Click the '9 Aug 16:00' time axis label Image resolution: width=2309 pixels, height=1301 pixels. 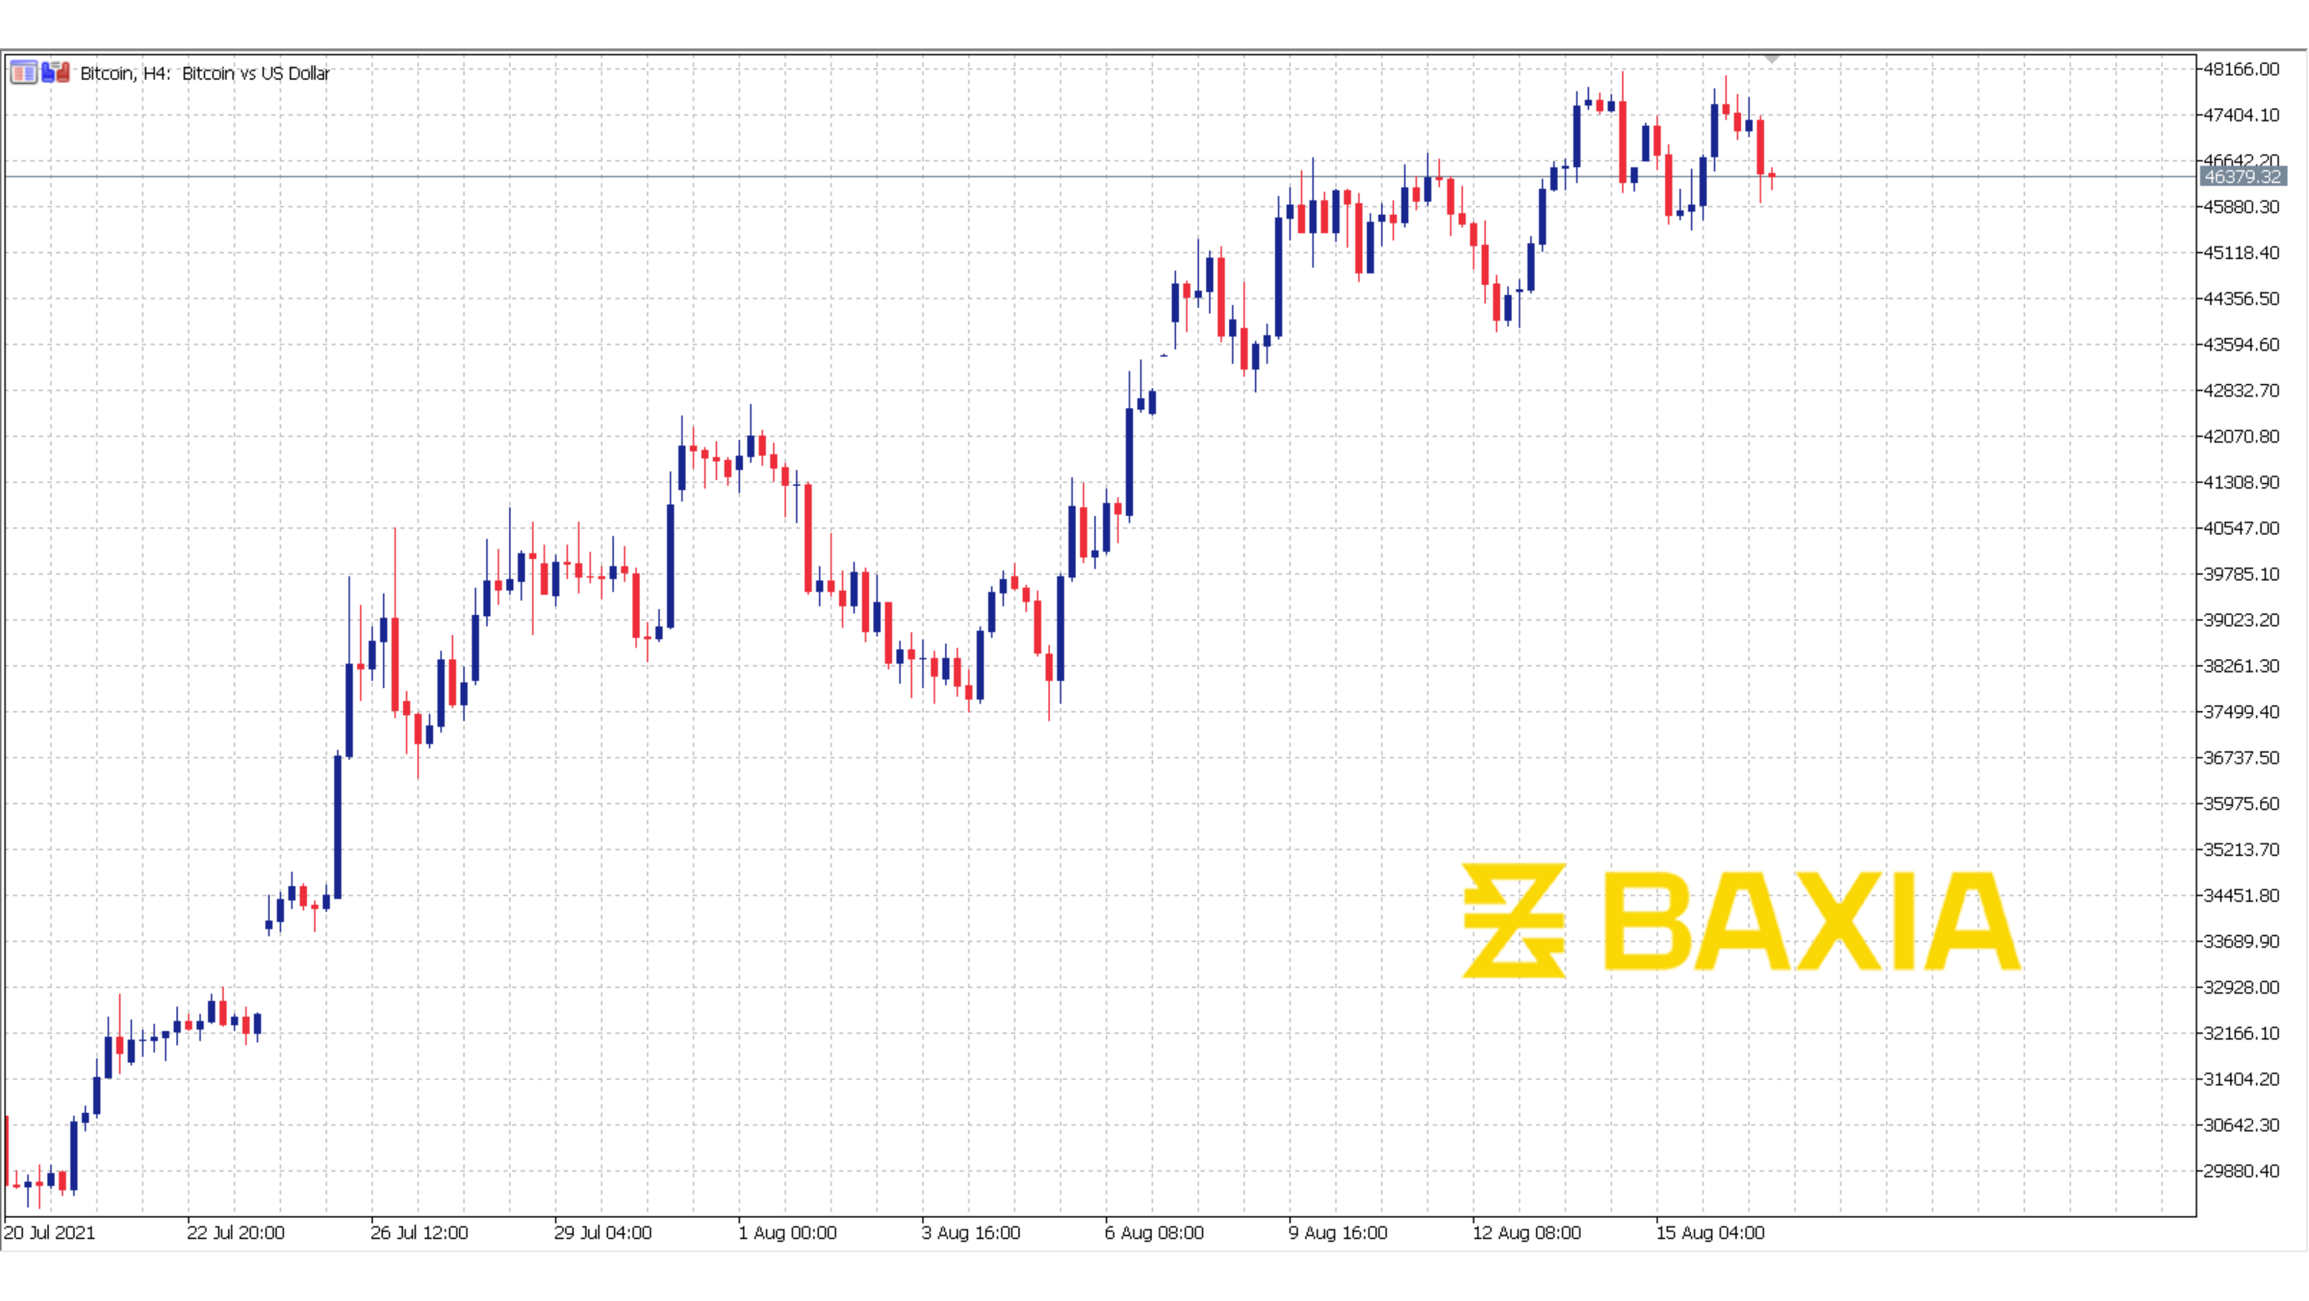tap(1338, 1233)
